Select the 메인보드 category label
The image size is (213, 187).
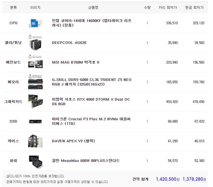[13, 62]
